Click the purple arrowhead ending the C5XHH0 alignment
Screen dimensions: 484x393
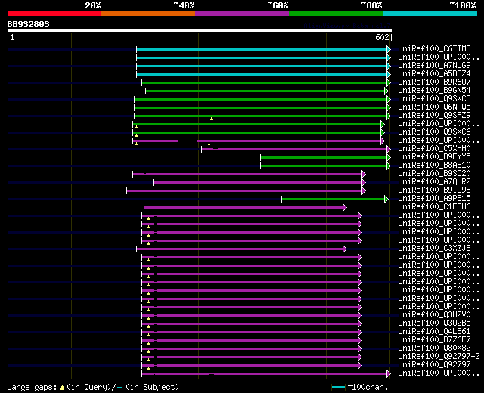pos(389,150)
